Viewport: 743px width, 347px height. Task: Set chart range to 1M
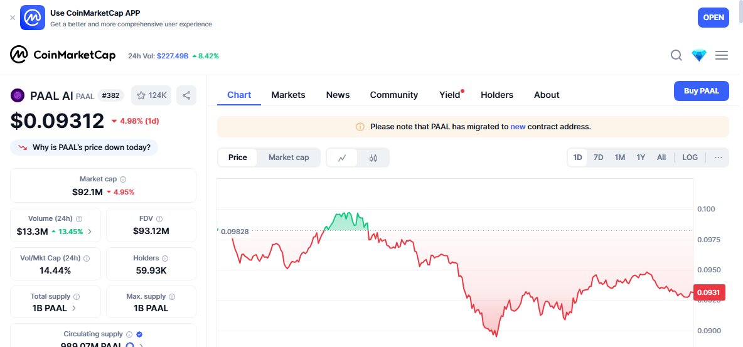620,157
